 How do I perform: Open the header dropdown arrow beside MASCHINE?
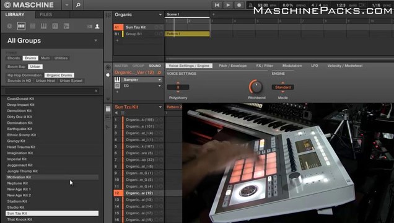66,5
